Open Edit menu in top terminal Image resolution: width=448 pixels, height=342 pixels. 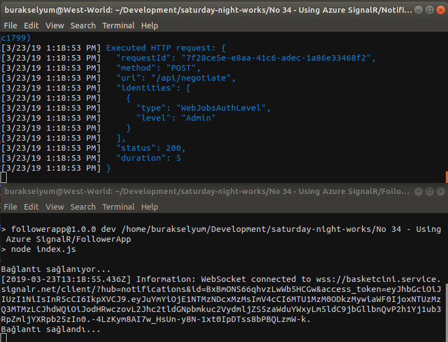tap(31, 26)
